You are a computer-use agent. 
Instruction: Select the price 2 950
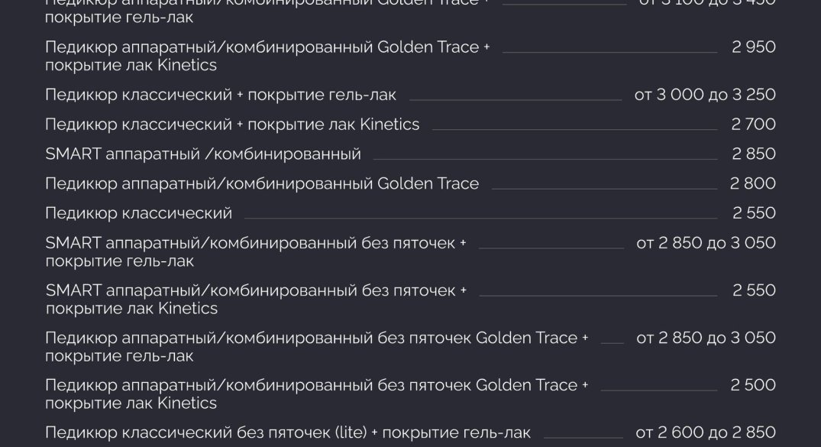(x=754, y=47)
